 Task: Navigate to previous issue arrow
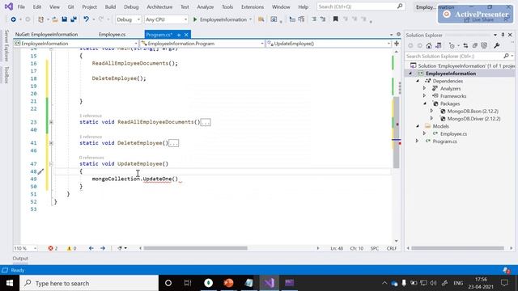coord(91,248)
